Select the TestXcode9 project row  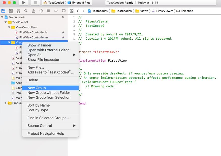(34, 17)
